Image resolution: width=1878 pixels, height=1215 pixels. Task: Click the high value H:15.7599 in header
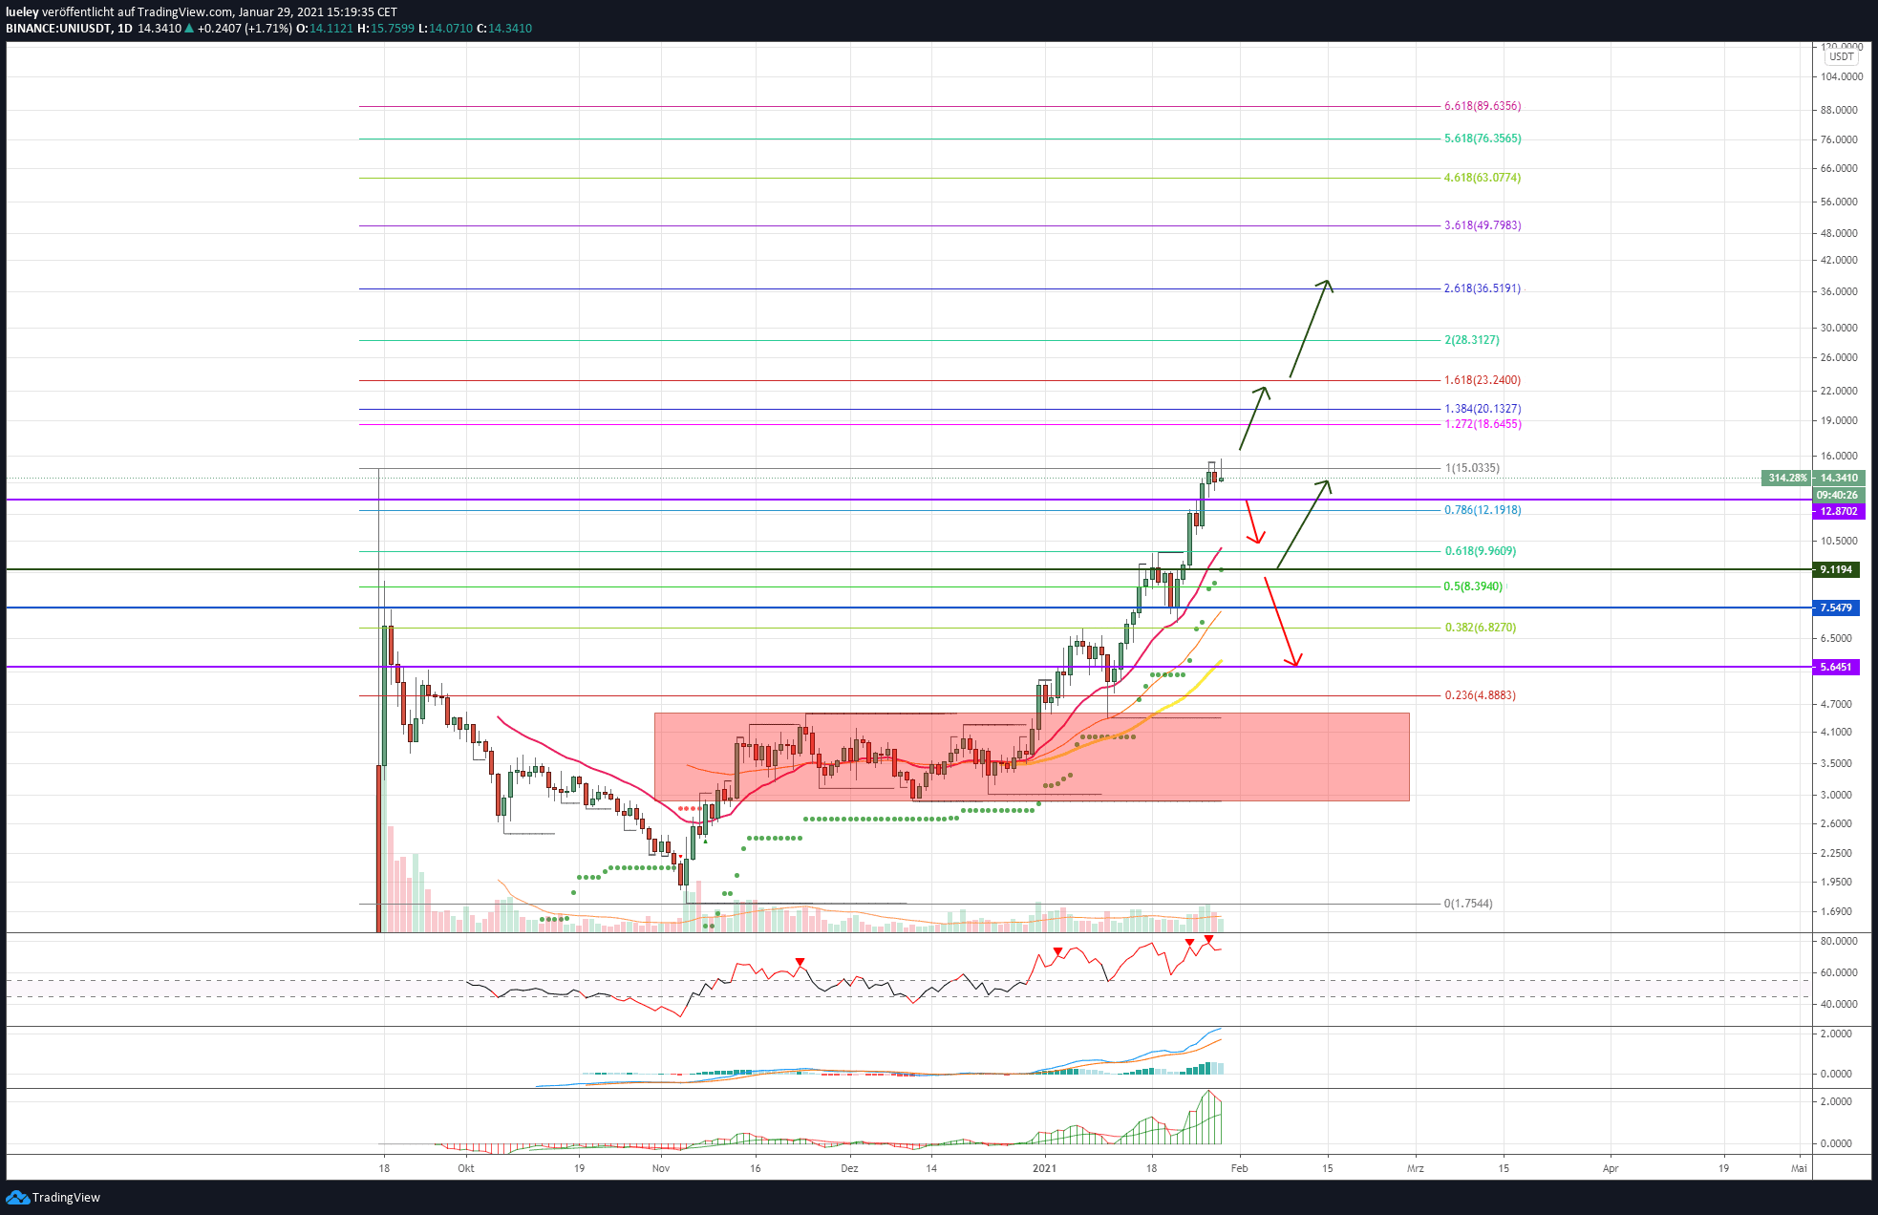386,29
